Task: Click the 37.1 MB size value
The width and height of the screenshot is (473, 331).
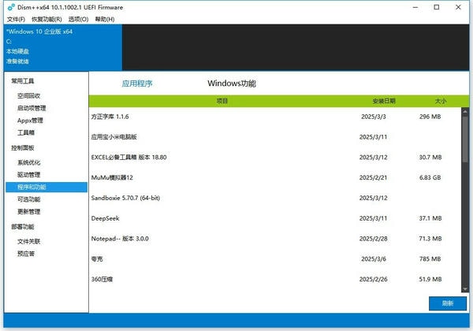Action: click(x=430, y=218)
